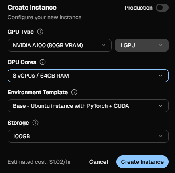Open the 8 vCPUs / 64GB RAM dropdown
Screen dimensions: 175x173
coord(88,76)
